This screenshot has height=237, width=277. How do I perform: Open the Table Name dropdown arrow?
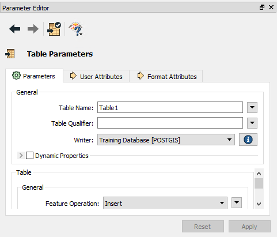pyautogui.click(x=252, y=107)
